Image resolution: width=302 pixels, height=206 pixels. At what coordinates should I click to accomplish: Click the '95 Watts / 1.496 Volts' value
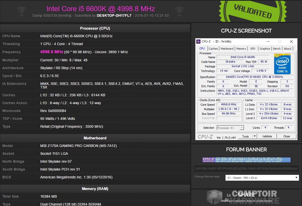point(58,119)
